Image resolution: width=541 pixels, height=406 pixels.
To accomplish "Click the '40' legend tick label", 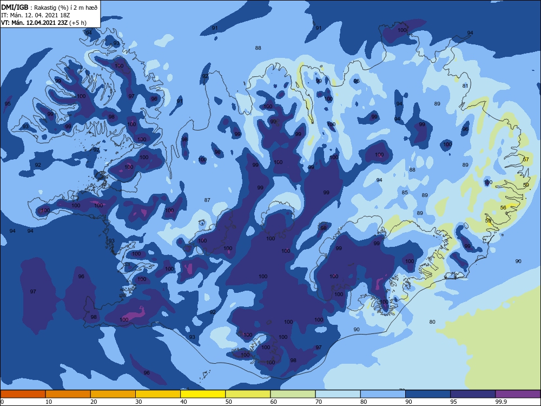I will coord(183,402).
